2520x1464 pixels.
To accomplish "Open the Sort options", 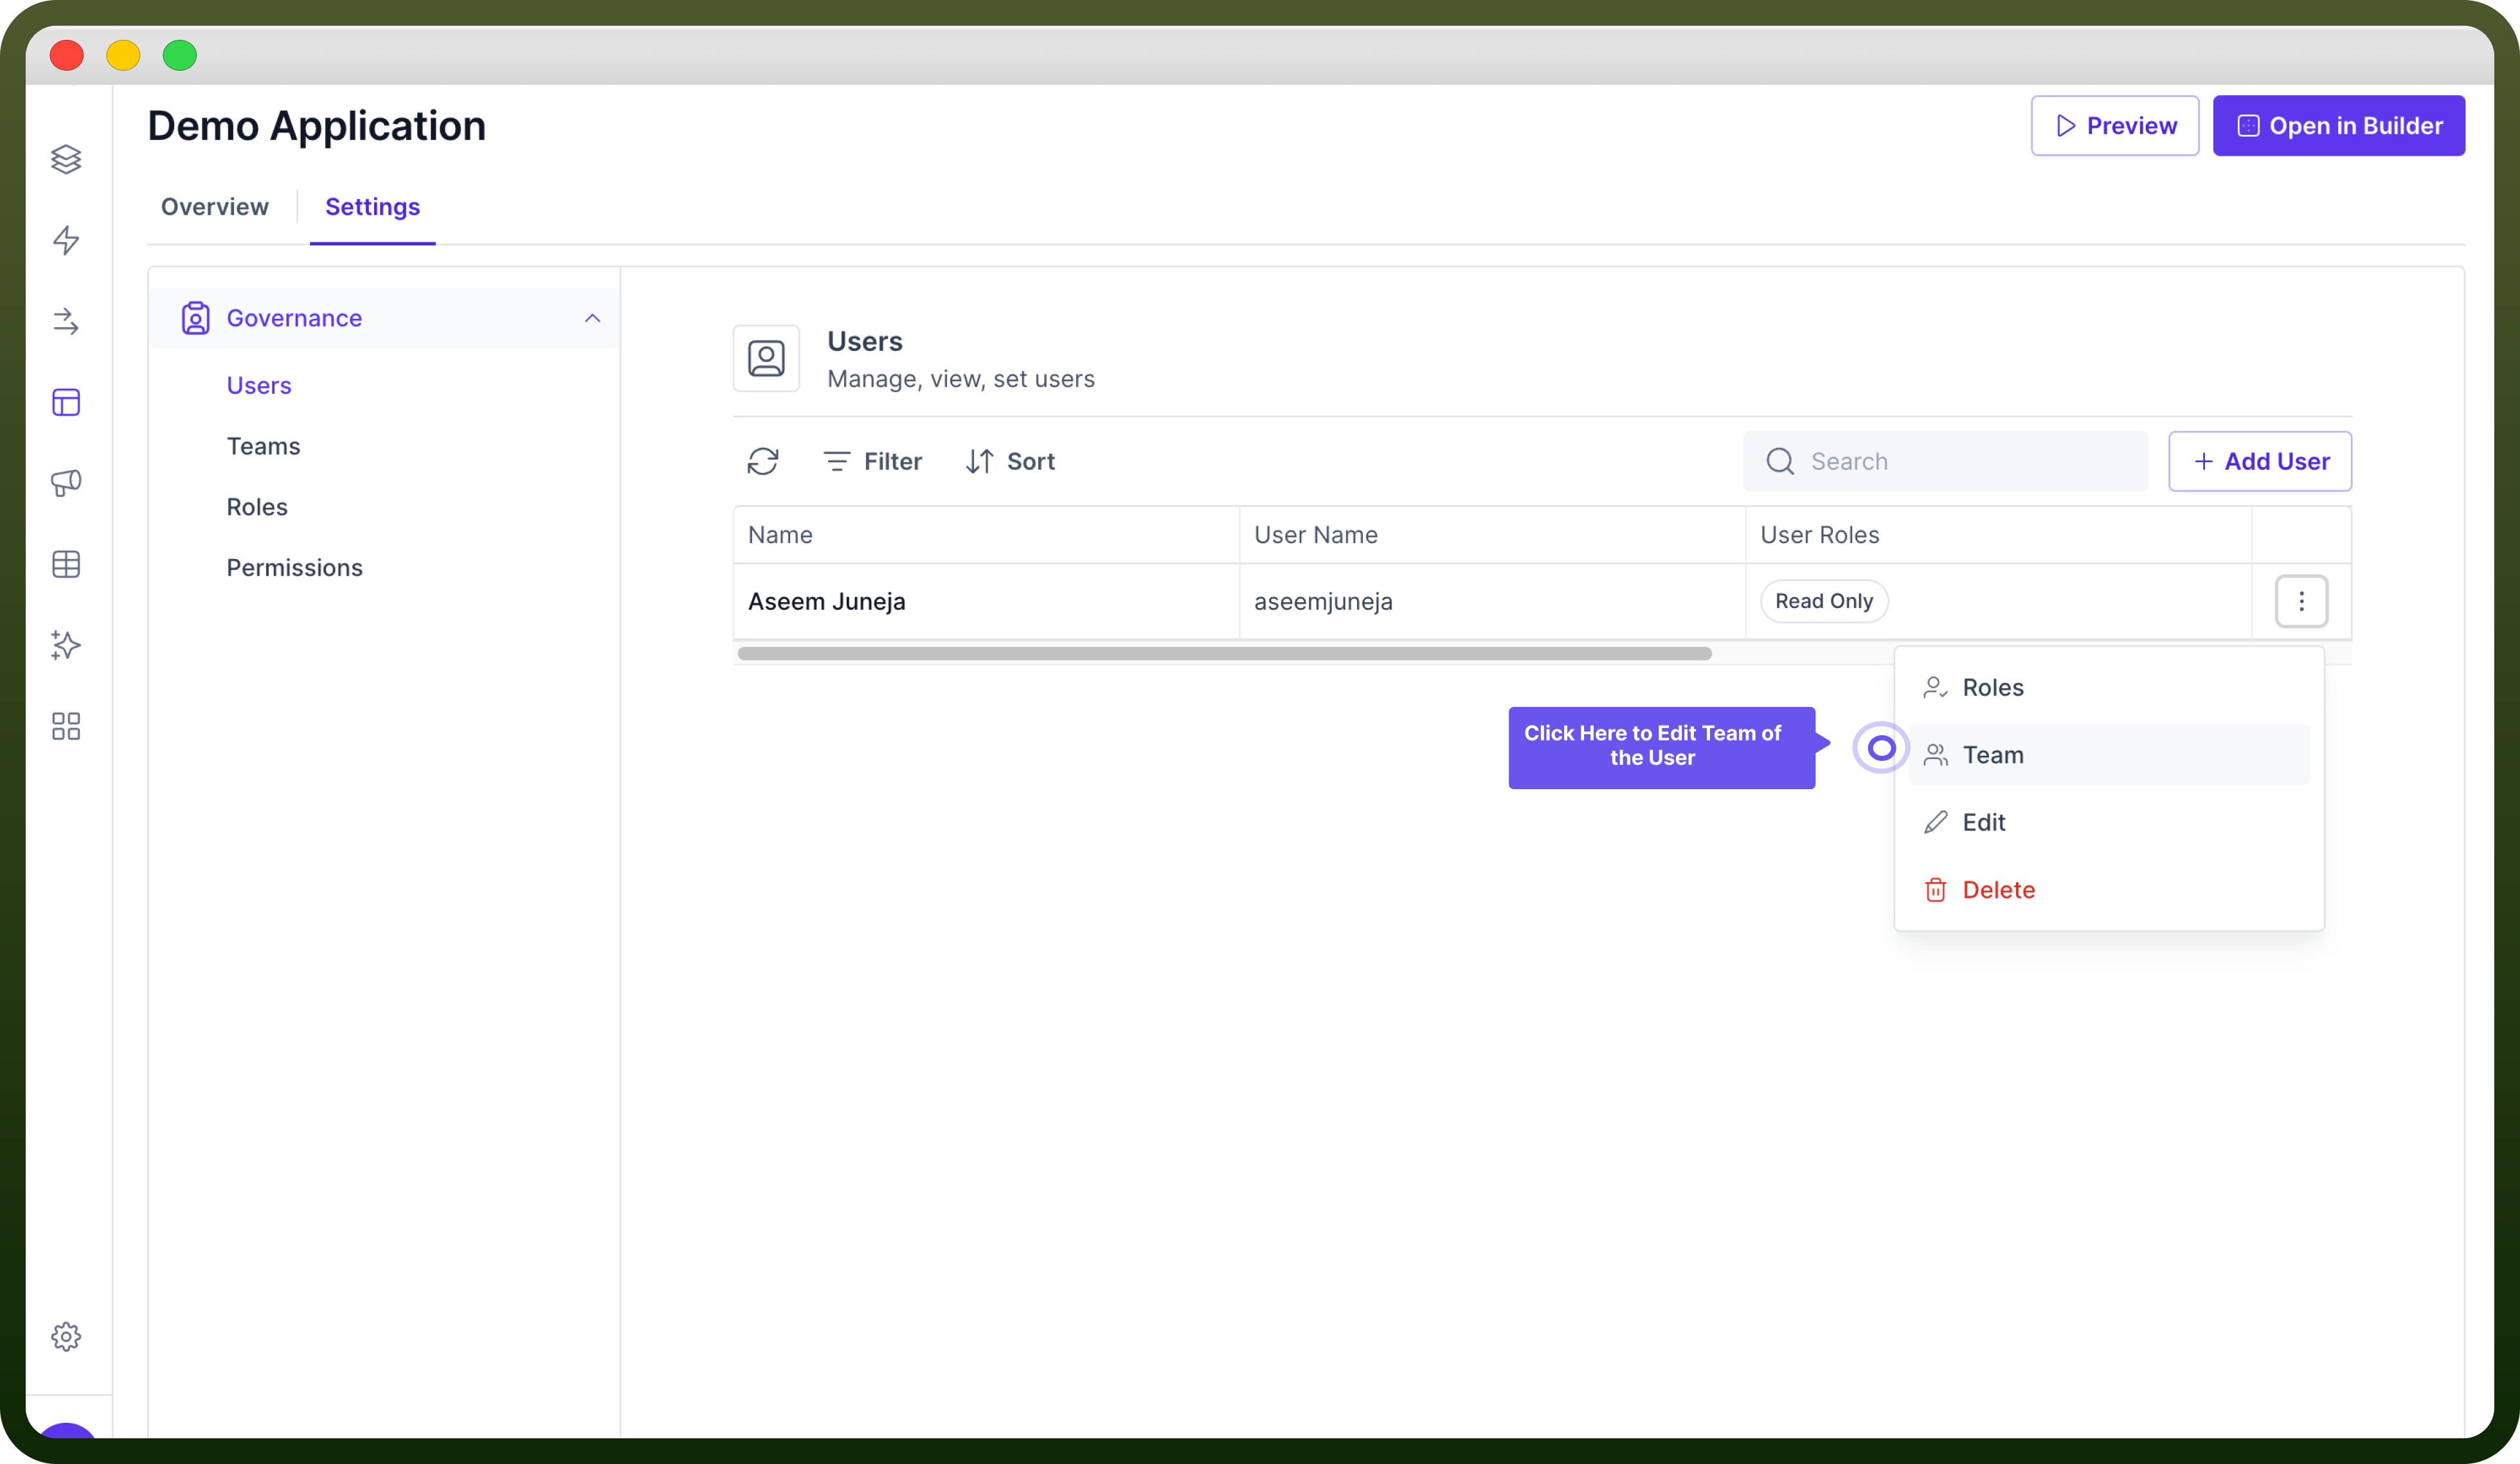I will point(1010,461).
